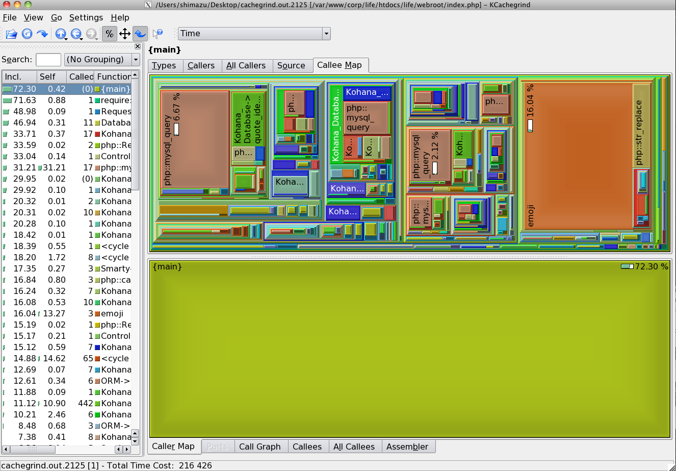This screenshot has height=471, width=676.
Task: Open the Settings menu
Action: point(86,17)
